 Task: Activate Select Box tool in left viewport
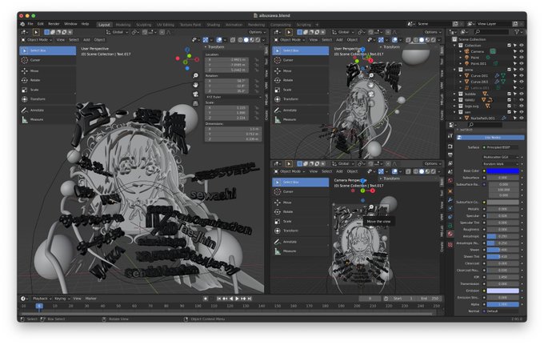[x=47, y=50]
